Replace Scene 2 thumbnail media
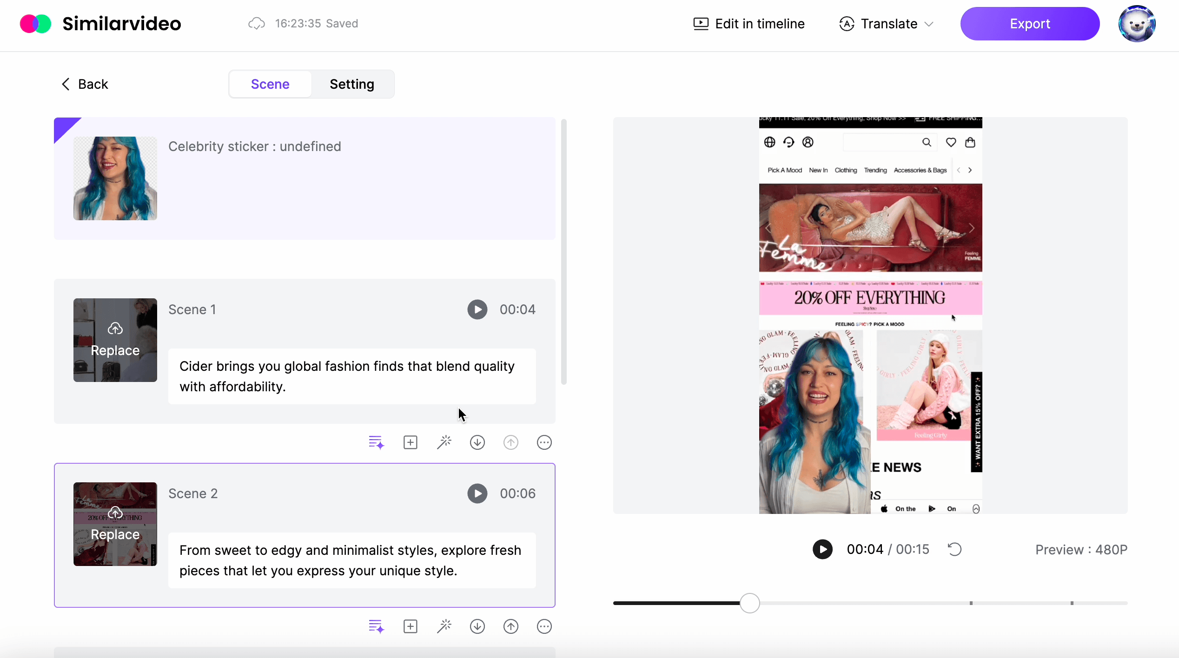Viewport: 1179px width, 658px height. coord(115,524)
